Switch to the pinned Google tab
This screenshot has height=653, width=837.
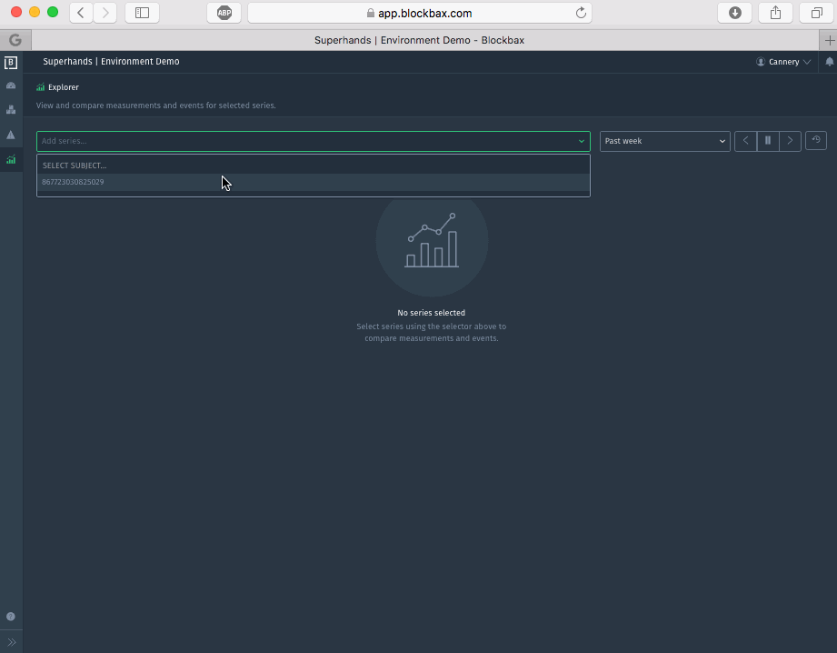click(x=15, y=40)
